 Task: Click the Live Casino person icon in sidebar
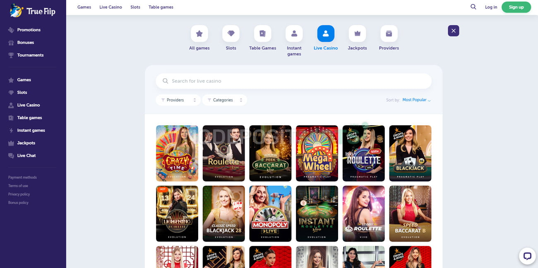pos(11,105)
